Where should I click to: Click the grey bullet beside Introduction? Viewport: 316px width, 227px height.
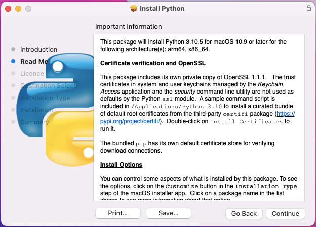[x=13, y=49]
